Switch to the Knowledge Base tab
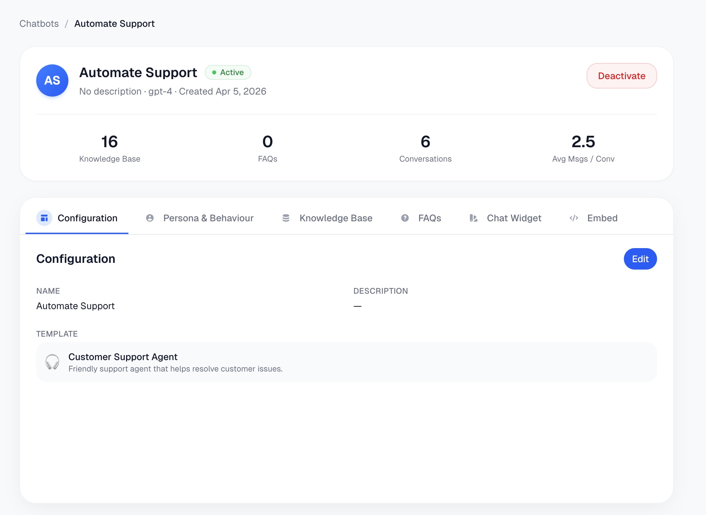This screenshot has height=515, width=706. [336, 218]
